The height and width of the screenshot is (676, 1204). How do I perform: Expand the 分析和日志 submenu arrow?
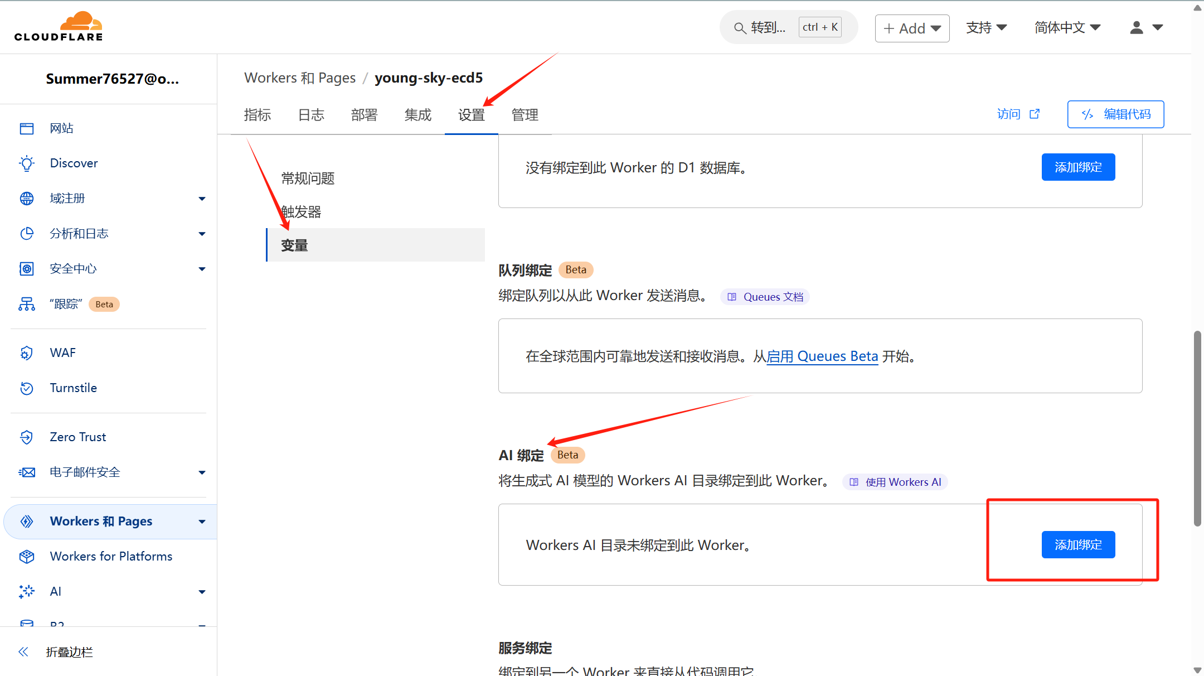coord(202,234)
